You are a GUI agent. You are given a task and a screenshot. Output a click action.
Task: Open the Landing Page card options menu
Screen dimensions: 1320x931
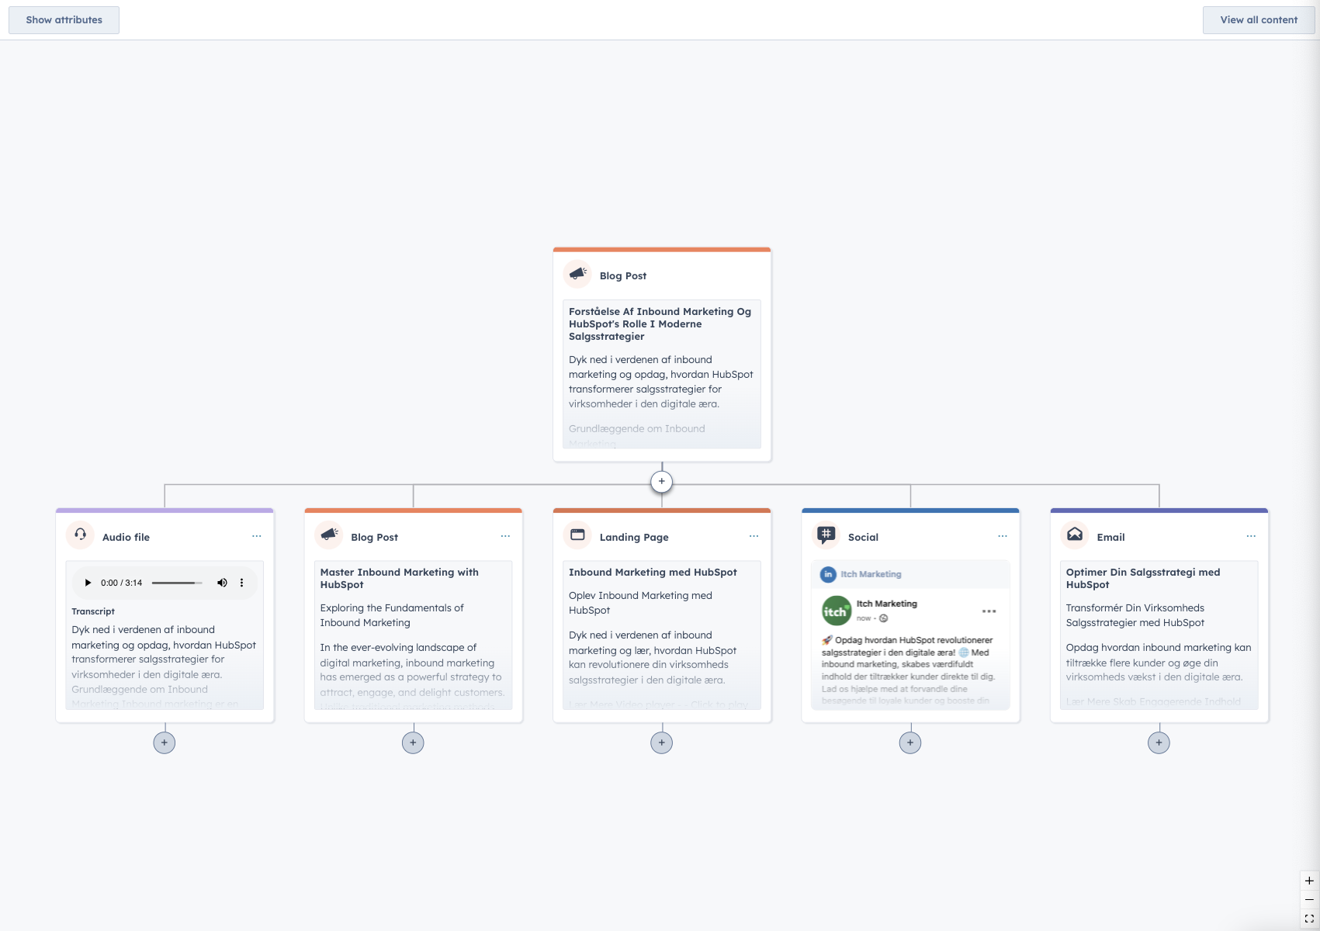[x=754, y=536]
